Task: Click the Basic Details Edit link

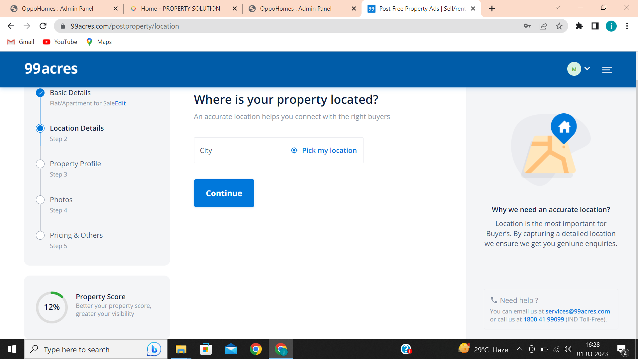Action: coord(120,103)
